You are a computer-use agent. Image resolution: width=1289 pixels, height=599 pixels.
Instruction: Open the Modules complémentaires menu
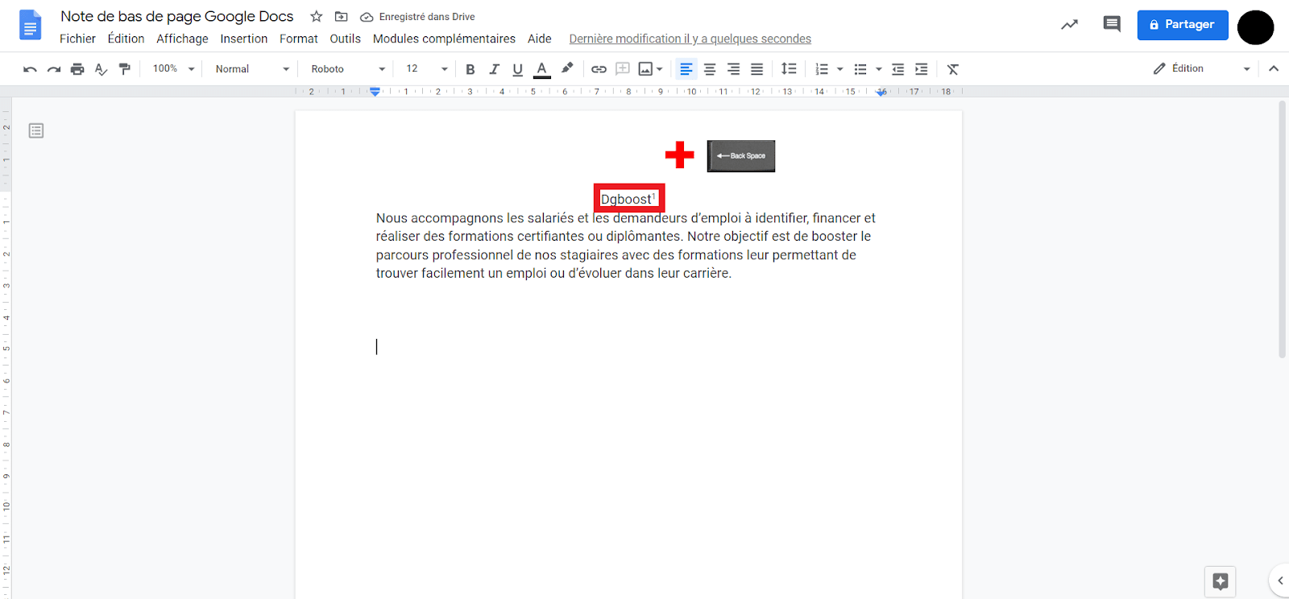(x=444, y=39)
